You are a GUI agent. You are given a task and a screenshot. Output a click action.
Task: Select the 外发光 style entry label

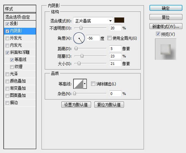point(16,38)
